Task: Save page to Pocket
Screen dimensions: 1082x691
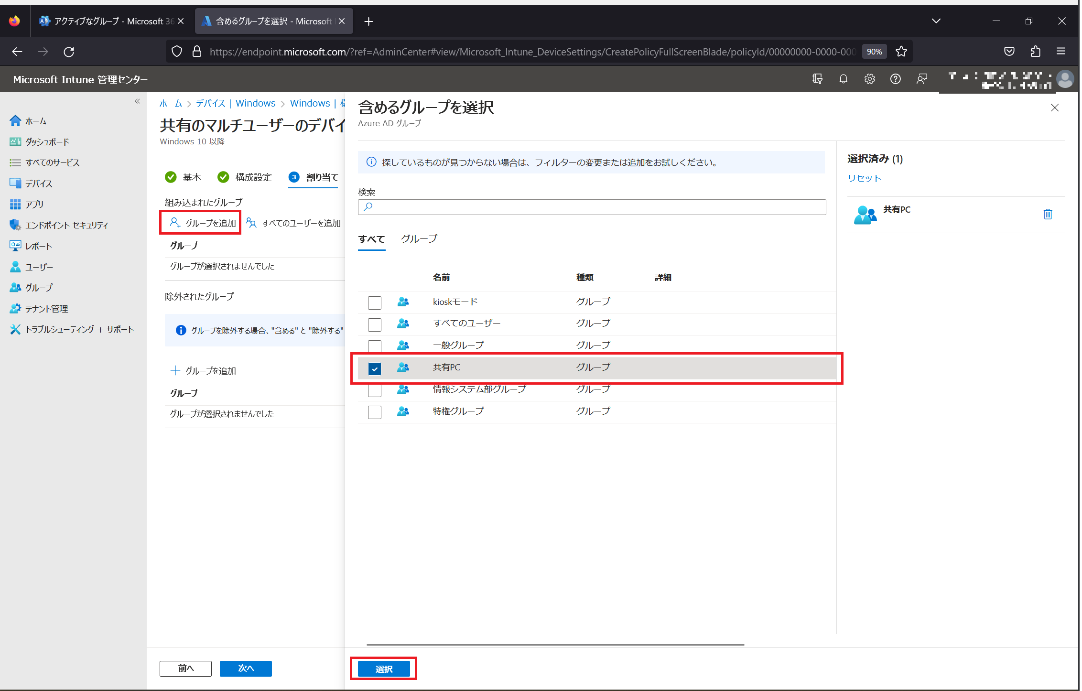Action: pos(1009,52)
